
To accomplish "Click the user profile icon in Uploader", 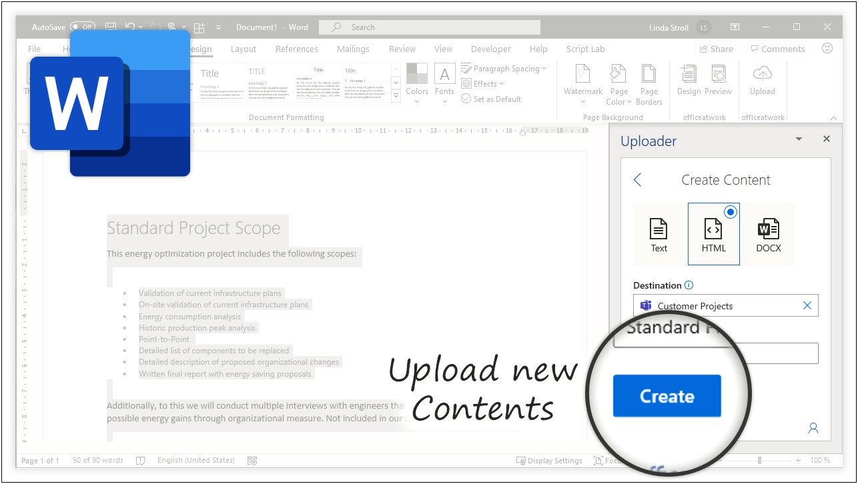I will 813,428.
